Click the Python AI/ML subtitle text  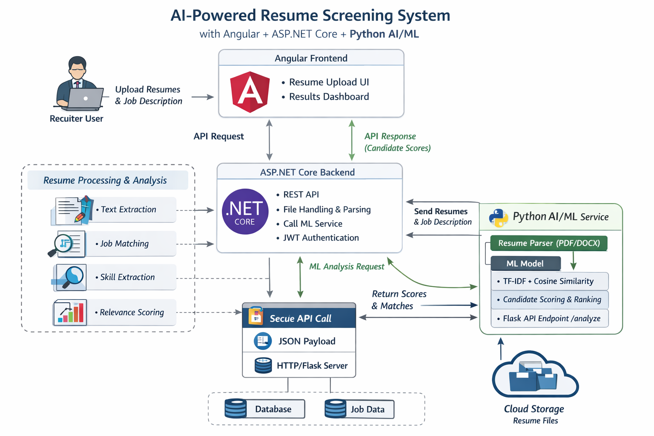(x=384, y=34)
